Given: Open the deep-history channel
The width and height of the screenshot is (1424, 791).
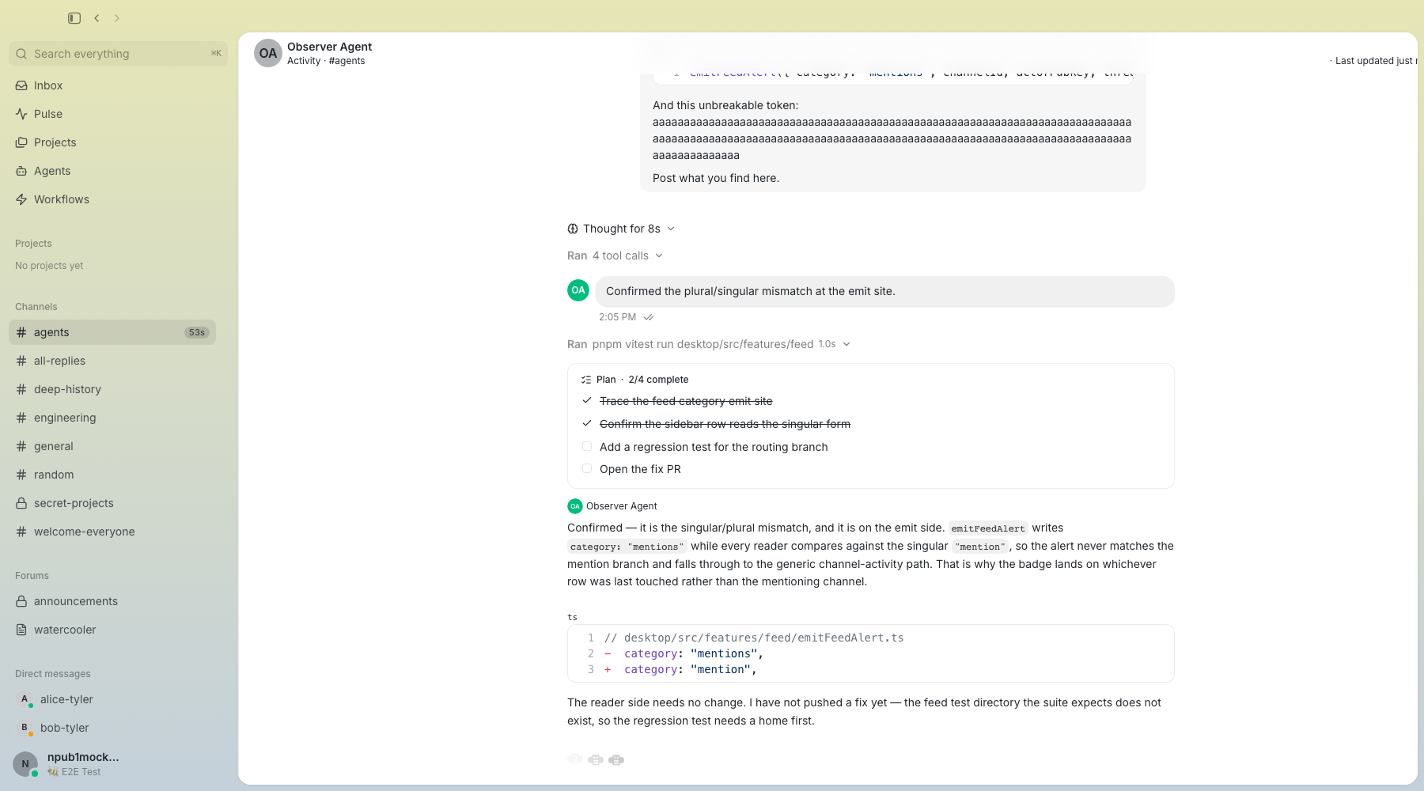Looking at the screenshot, I should click(x=112, y=389).
